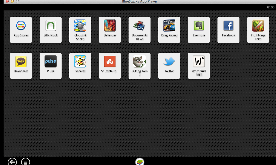This screenshot has width=276, height=165.
Task: Go back with the back arrow button
Action: click(x=12, y=162)
